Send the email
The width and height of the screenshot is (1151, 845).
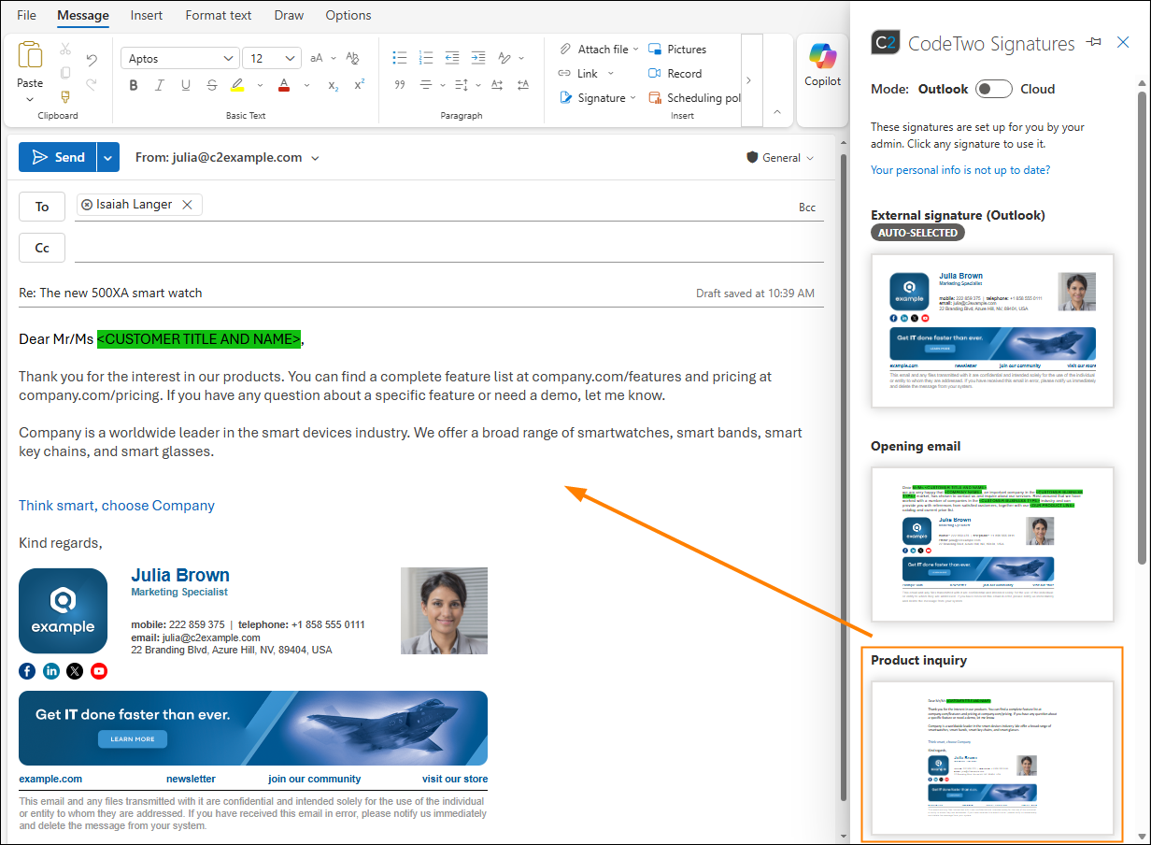point(58,158)
